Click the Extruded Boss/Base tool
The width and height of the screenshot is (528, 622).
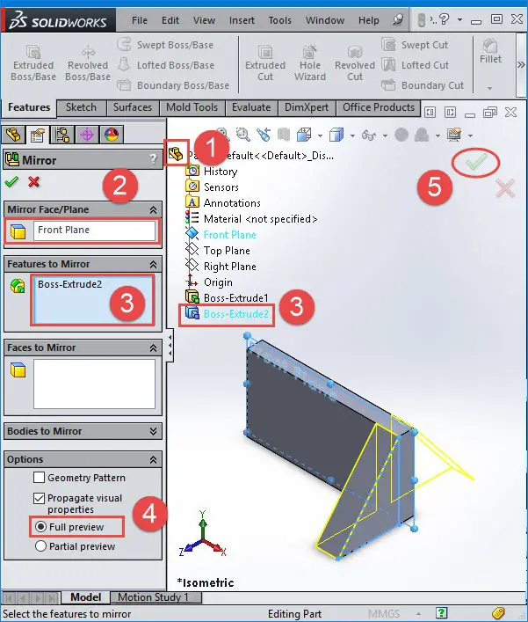[33, 62]
